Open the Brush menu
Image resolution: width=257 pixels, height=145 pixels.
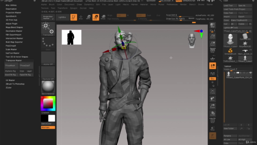coord(51,4)
